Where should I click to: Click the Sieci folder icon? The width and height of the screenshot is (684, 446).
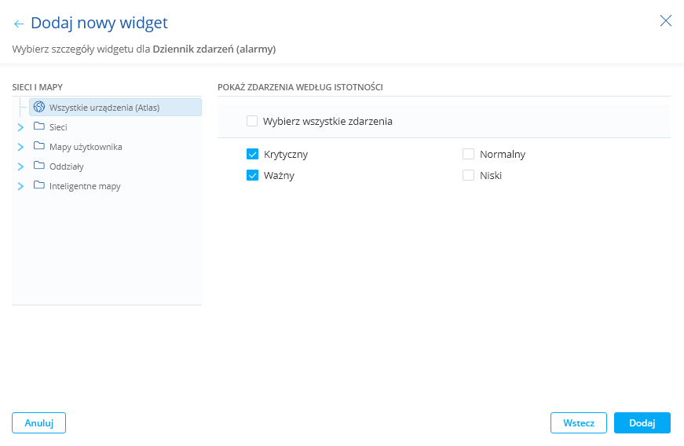(x=39, y=126)
